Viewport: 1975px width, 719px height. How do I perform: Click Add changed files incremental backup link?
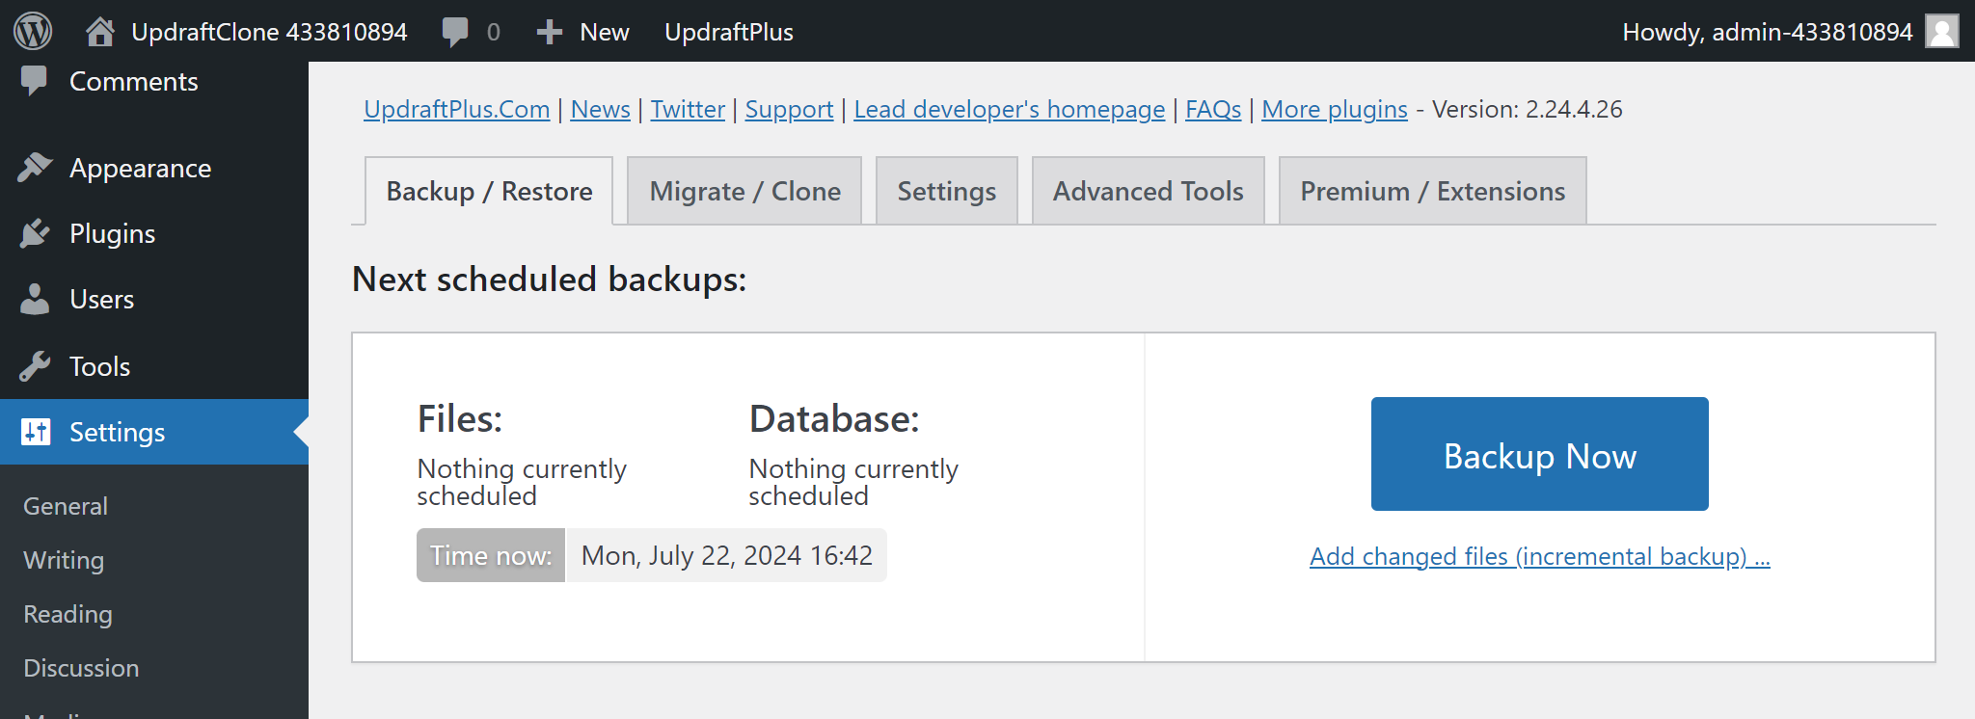[1539, 556]
